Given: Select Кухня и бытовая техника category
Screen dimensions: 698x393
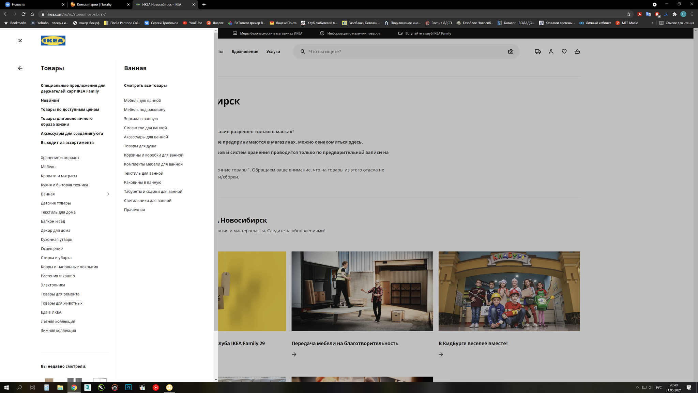Looking at the screenshot, I should pyautogui.click(x=64, y=185).
